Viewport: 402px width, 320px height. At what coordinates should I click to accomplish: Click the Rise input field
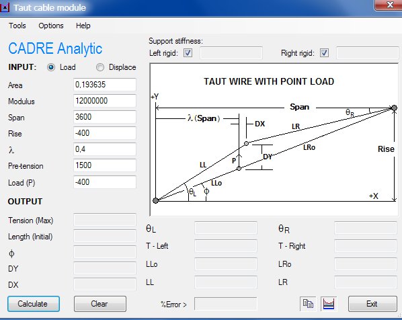point(105,133)
